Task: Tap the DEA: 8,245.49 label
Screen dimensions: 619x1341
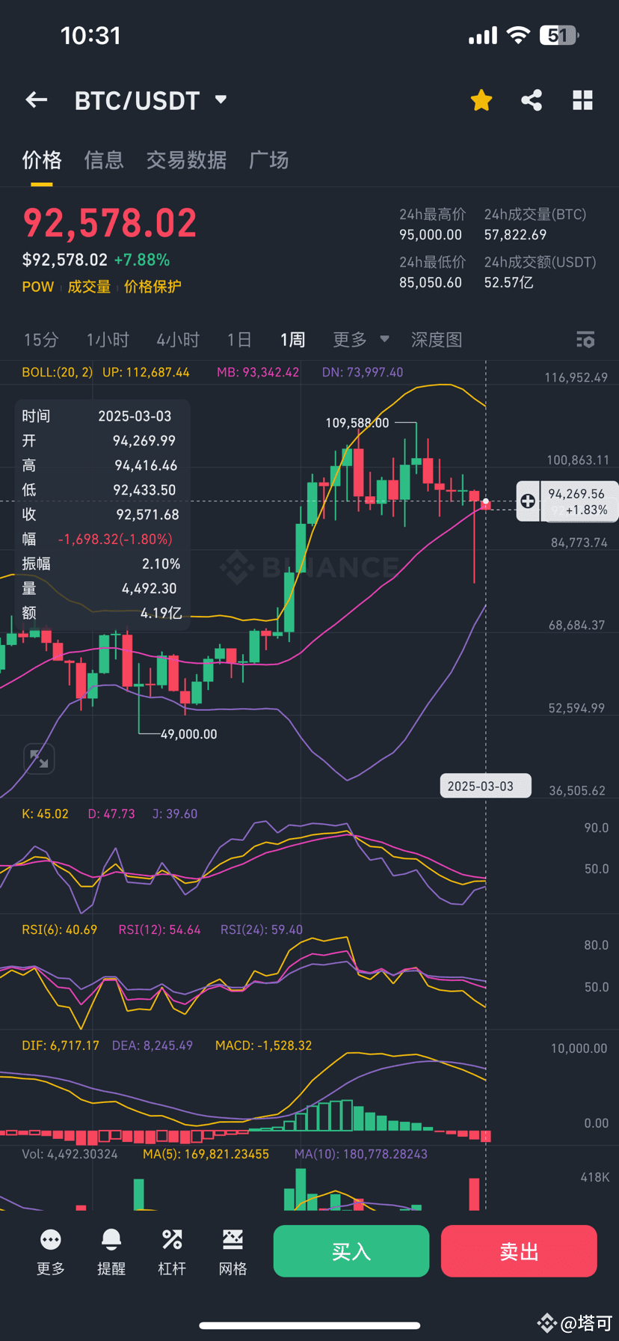Action: (153, 1045)
